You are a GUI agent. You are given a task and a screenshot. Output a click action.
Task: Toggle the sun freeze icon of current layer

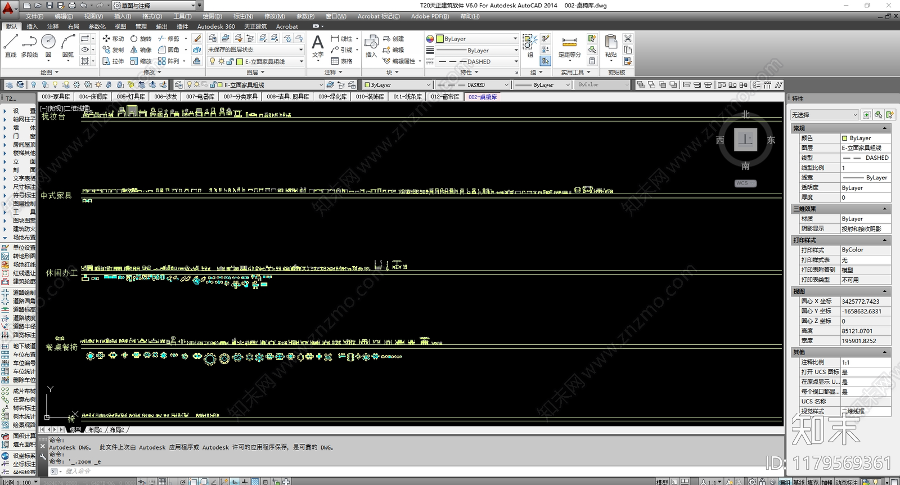[x=222, y=61]
